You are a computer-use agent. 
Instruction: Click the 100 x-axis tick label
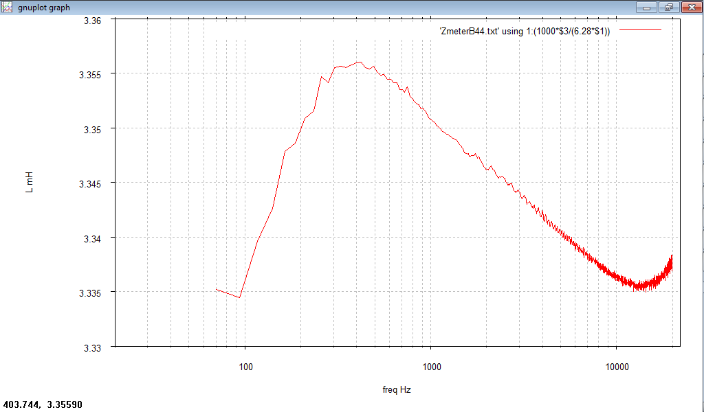pos(245,367)
